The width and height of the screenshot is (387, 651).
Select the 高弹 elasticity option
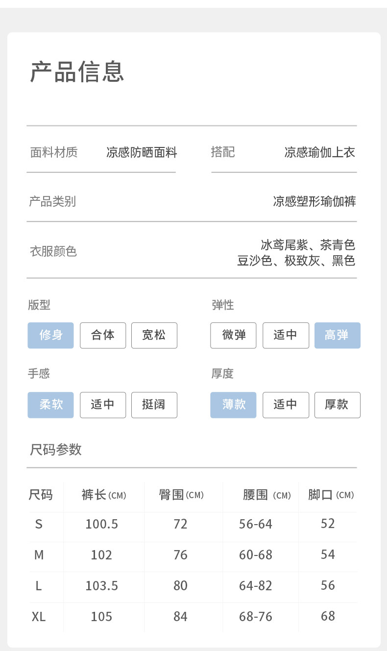pyautogui.click(x=337, y=335)
